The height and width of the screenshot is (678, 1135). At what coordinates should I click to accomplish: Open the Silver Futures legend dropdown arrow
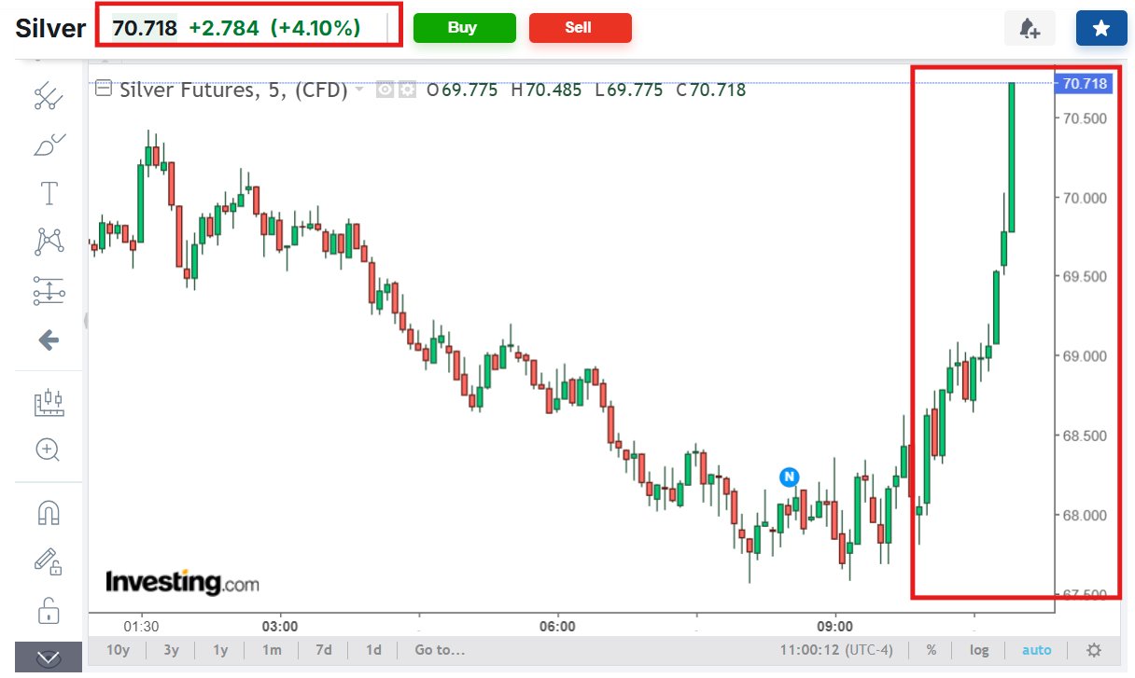(x=359, y=90)
